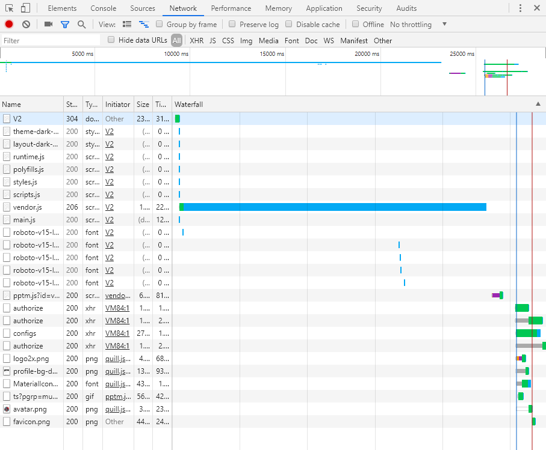Stop recording the network log
The height and width of the screenshot is (450, 546).
9,24
